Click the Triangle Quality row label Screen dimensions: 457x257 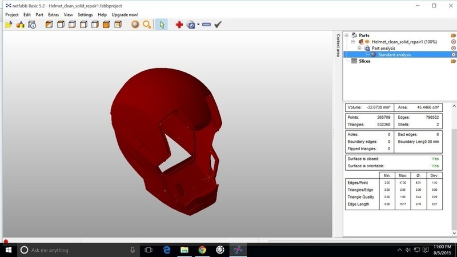361,197
